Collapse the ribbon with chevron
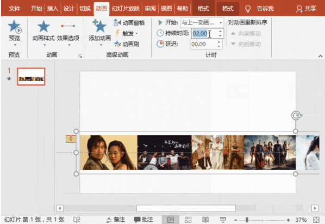The width and height of the screenshot is (325, 224). pyautogui.click(x=320, y=56)
